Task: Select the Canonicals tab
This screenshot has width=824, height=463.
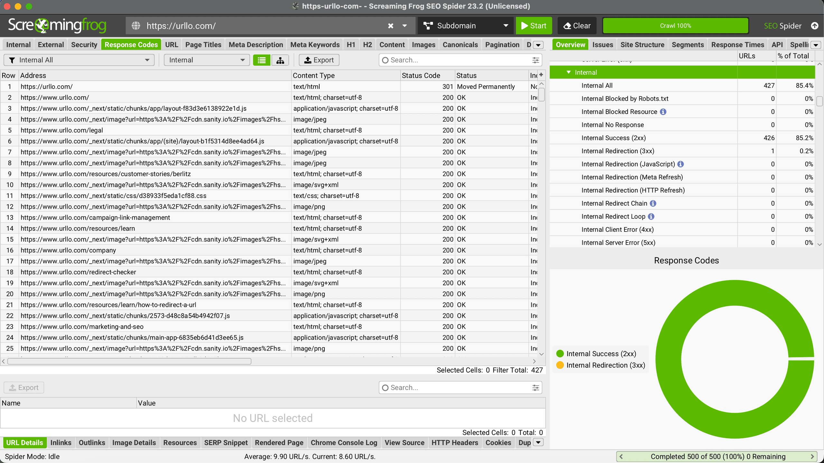Action: (x=460, y=45)
